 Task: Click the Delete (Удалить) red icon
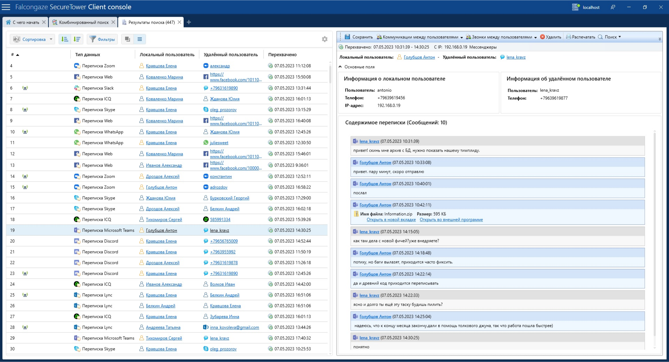point(542,37)
